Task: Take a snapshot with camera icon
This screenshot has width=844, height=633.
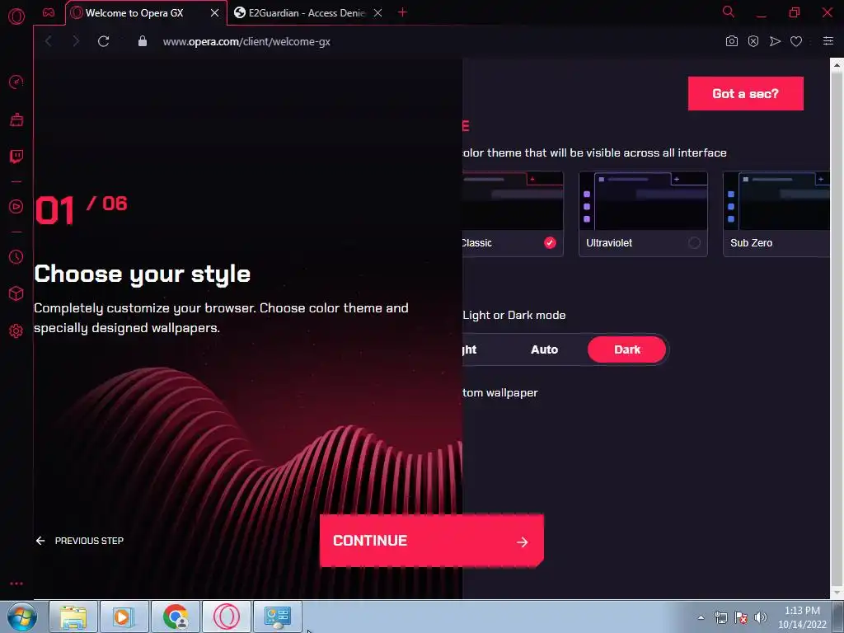Action: [x=732, y=41]
